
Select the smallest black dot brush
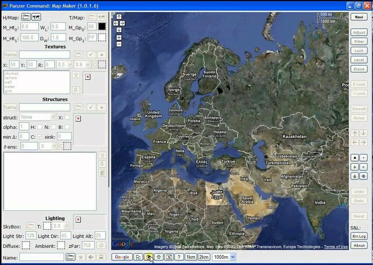[x=363, y=158]
